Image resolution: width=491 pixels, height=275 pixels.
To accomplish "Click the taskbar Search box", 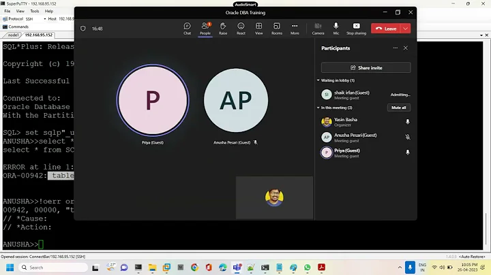I will [x=53, y=268].
